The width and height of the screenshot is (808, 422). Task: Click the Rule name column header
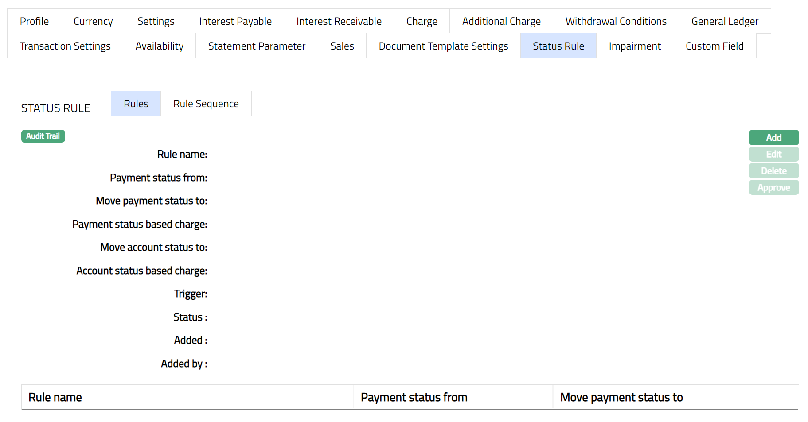55,397
